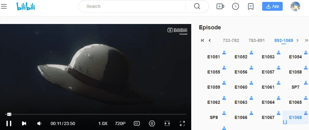The height and width of the screenshot is (130, 309).
Task: Click member icon above E1056
Action: pyautogui.click(x=251, y=68)
